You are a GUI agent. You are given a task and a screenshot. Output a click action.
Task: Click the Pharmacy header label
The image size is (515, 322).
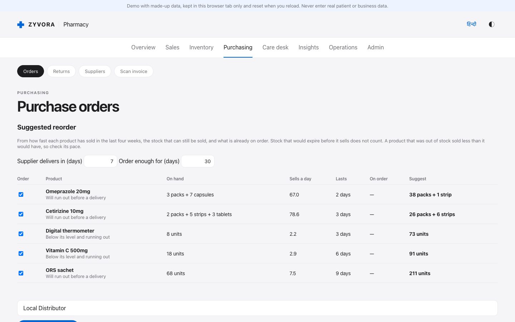point(76,24)
